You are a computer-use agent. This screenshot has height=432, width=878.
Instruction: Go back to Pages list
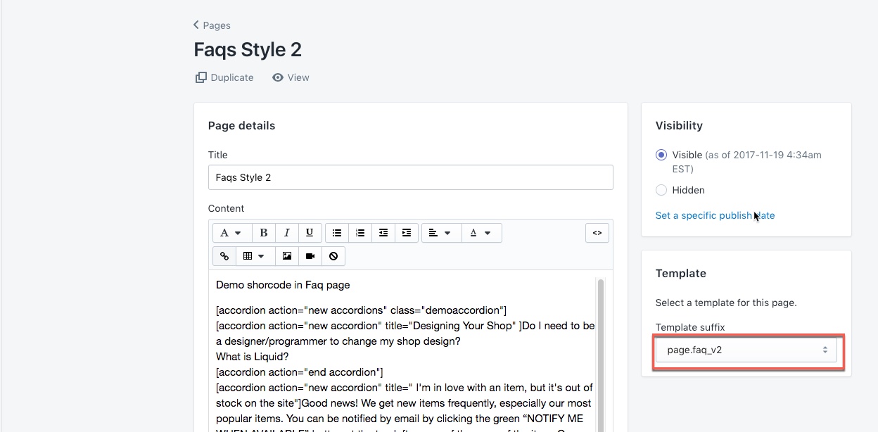(x=212, y=25)
